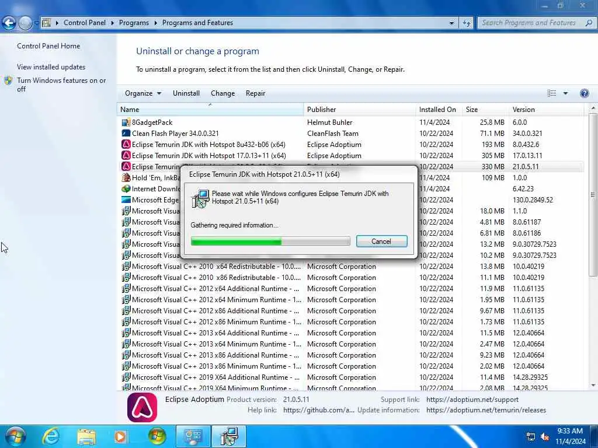Open the Help question mark icon
This screenshot has height=448, width=598.
point(584,93)
